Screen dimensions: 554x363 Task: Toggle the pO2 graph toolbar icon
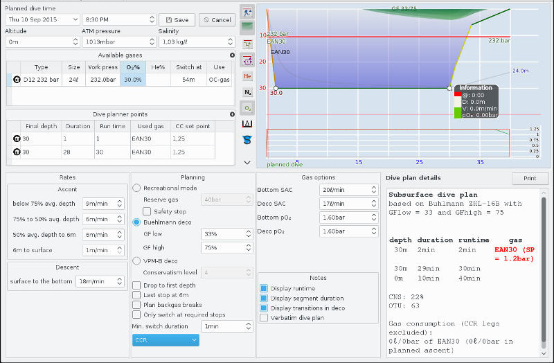coord(248,107)
